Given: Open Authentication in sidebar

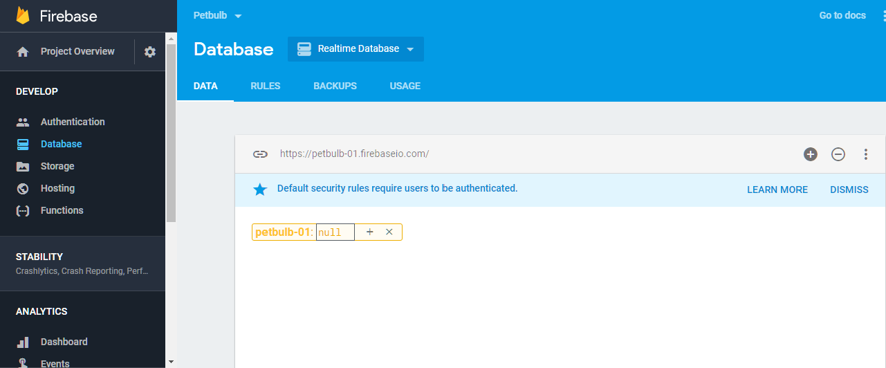Looking at the screenshot, I should [73, 122].
